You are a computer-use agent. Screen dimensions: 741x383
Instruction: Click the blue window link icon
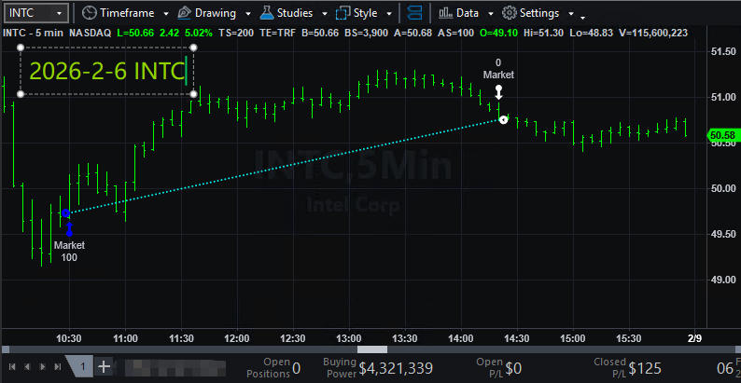click(x=414, y=14)
